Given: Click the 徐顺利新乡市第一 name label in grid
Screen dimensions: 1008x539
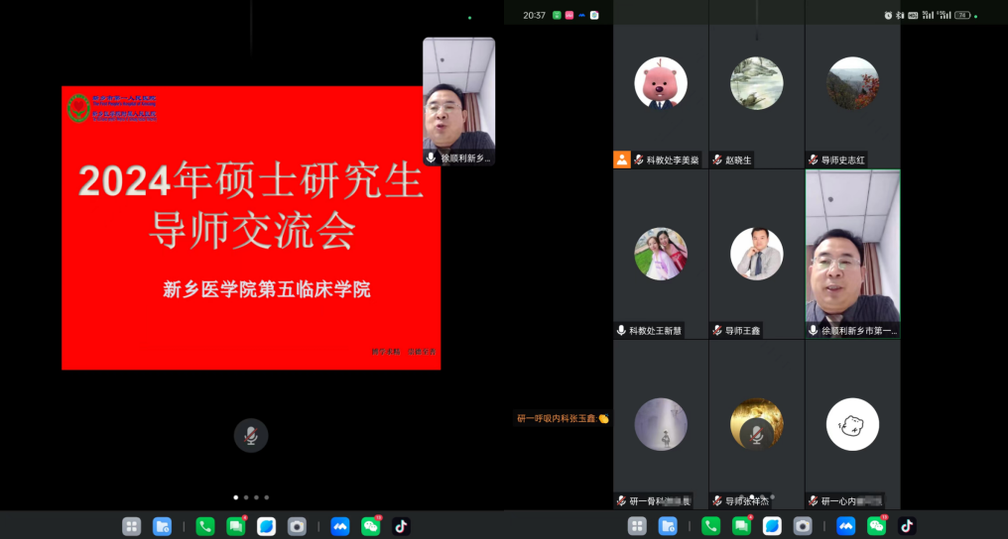Looking at the screenshot, I should click(x=859, y=331).
